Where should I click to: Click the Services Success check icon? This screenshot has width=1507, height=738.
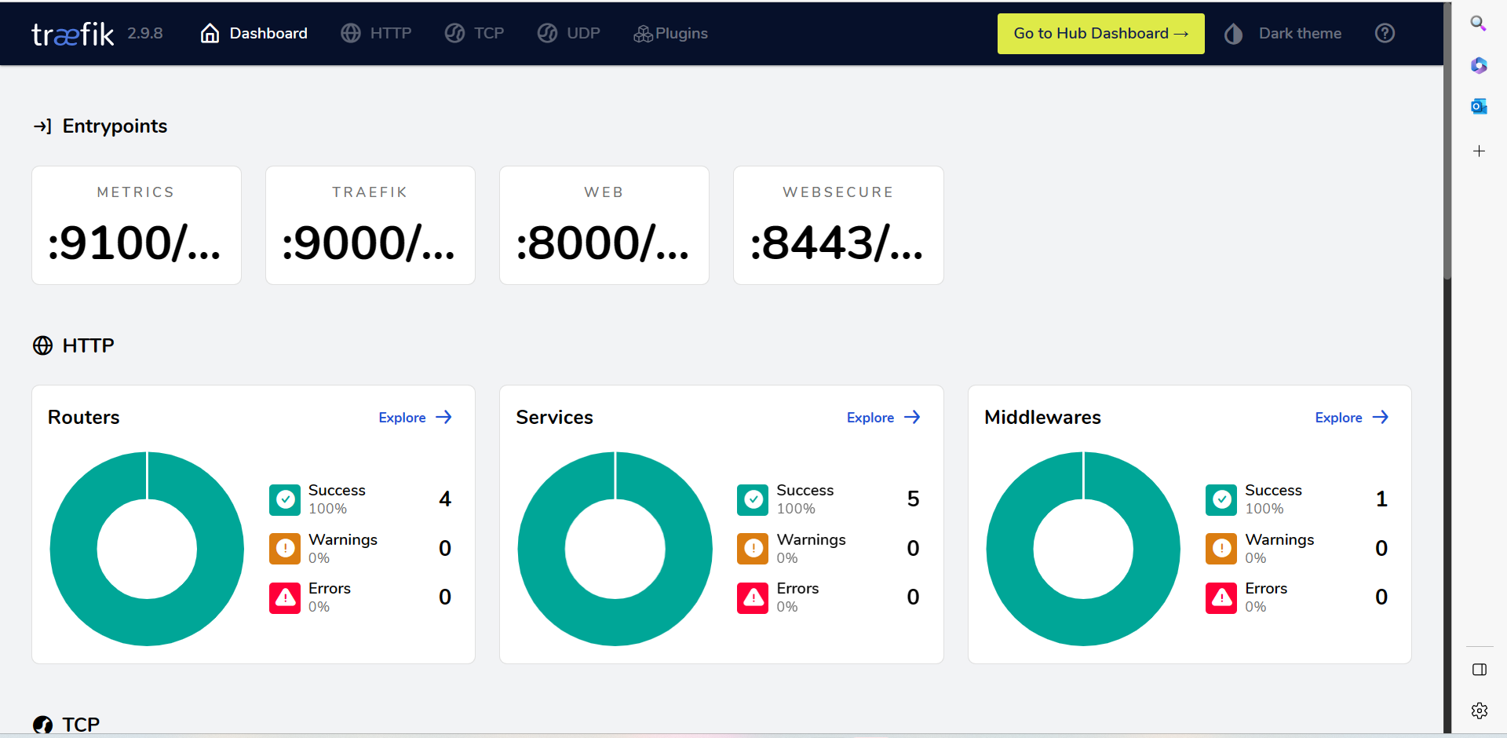click(x=753, y=500)
